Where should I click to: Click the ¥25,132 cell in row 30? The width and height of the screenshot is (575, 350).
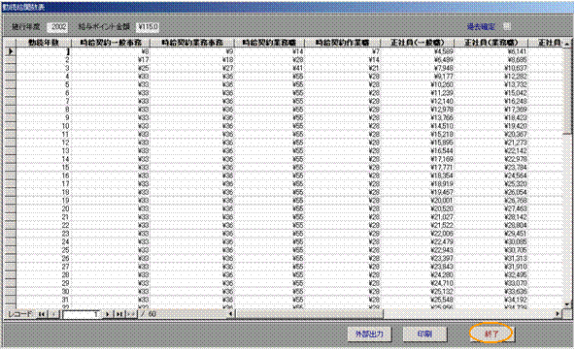(x=418, y=292)
